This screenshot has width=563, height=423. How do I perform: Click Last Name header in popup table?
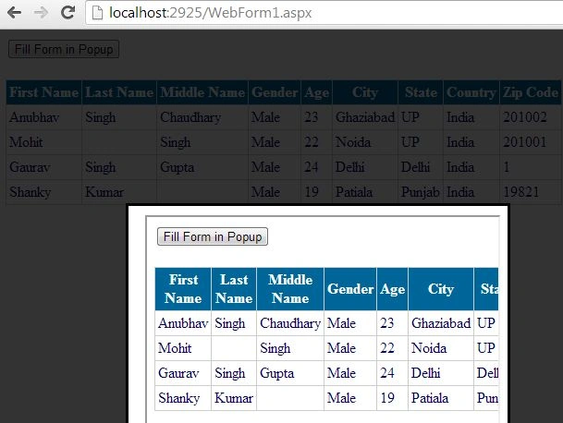point(234,289)
